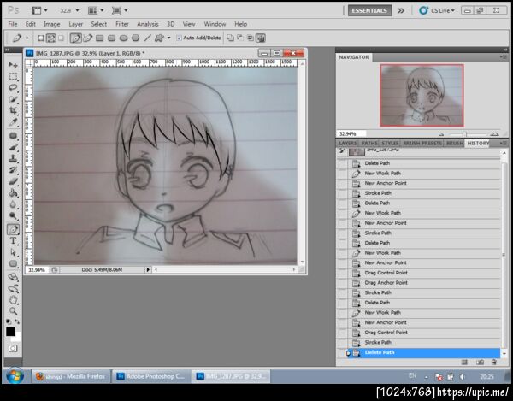Open the zoom level 32.9 dropdown
Image resolution: width=513 pixels, height=401 pixels.
78,10
